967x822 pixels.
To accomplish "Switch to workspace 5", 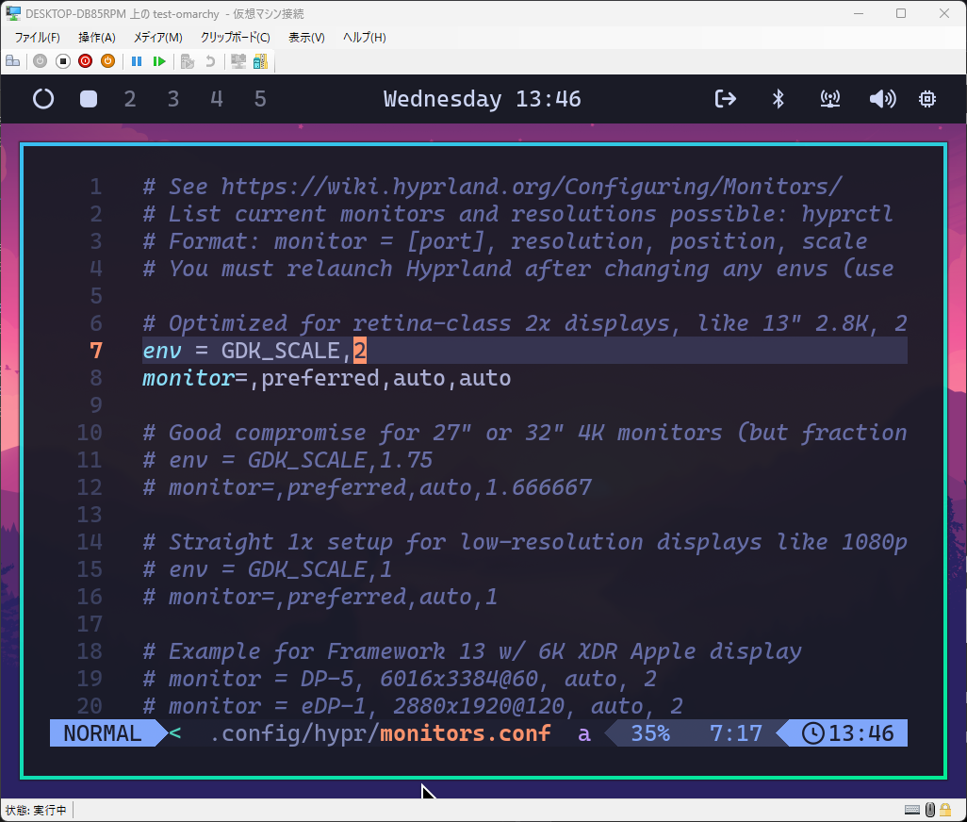I will tap(260, 99).
